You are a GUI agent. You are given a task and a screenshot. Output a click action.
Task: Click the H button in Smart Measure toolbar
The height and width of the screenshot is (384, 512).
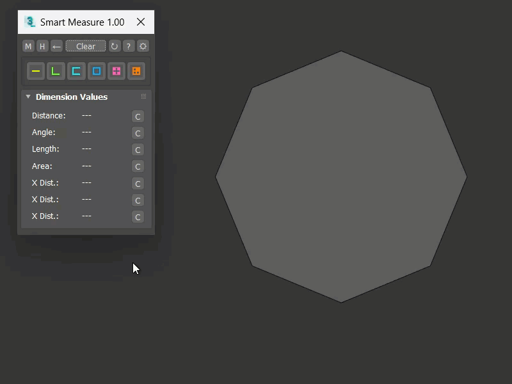click(x=42, y=46)
